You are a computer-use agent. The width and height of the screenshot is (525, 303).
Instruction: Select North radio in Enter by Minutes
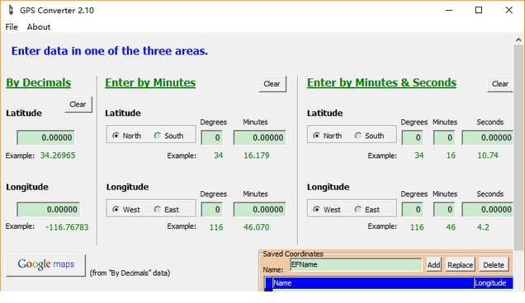click(x=127, y=136)
